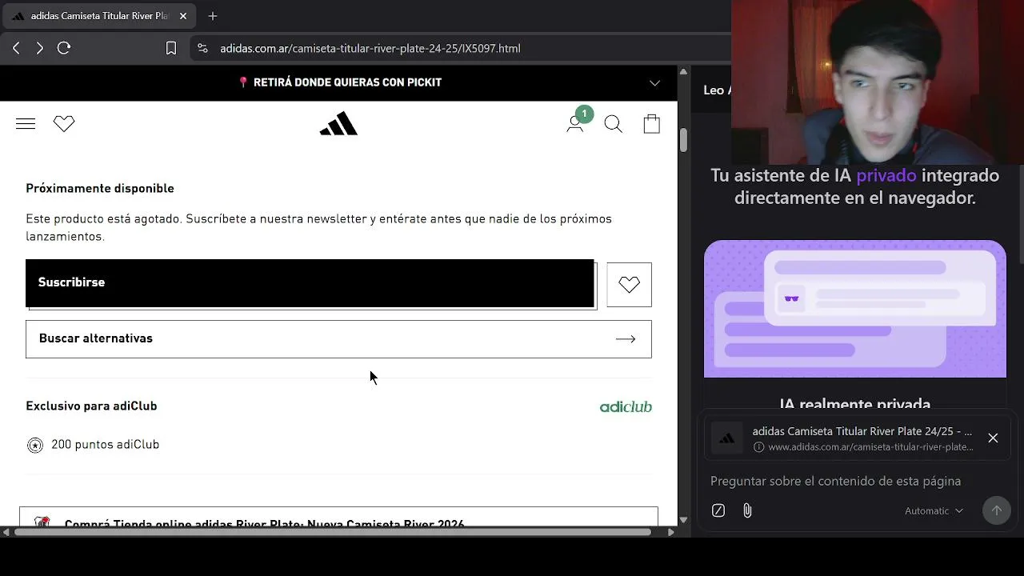The image size is (1024, 576).
Task: Expand the Pickit promo banner chevron
Action: point(654,82)
